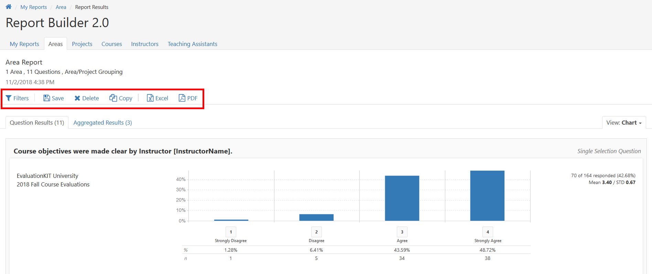Open the Projects tab
Image resolution: width=652 pixels, height=274 pixels.
[82, 44]
